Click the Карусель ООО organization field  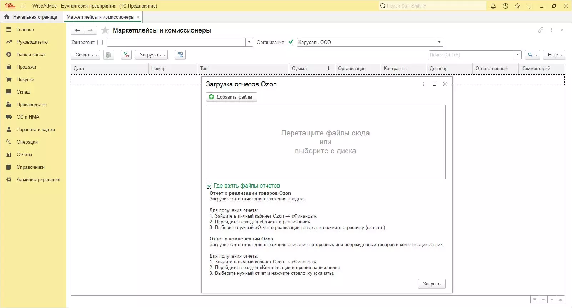click(366, 42)
